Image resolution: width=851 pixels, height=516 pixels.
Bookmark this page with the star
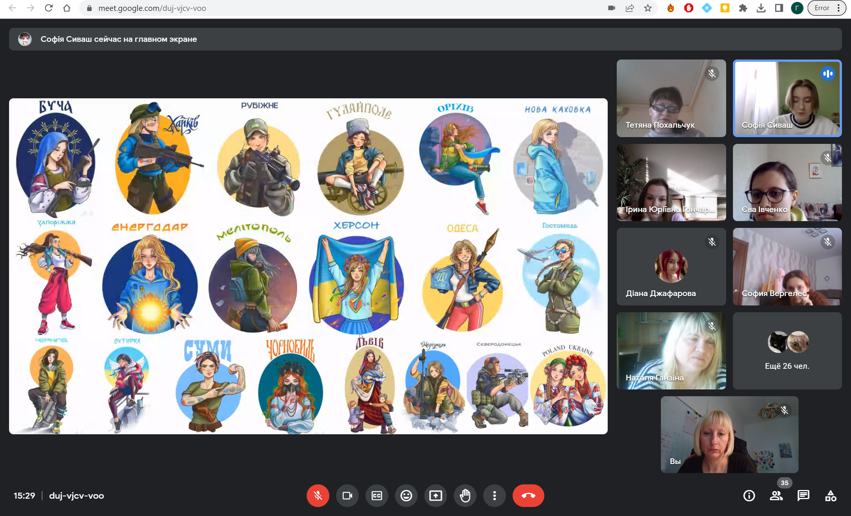[648, 8]
